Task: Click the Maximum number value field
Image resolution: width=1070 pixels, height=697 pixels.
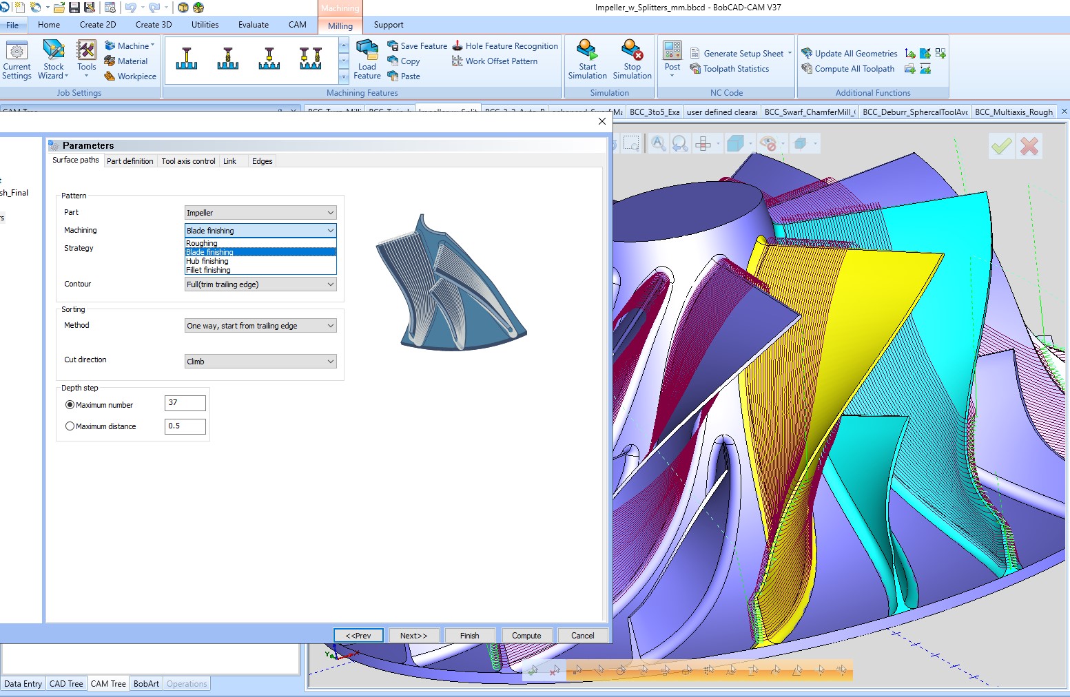Action: click(185, 403)
